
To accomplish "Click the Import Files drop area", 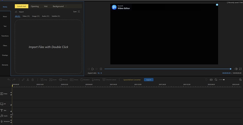I will pos(48,47).
